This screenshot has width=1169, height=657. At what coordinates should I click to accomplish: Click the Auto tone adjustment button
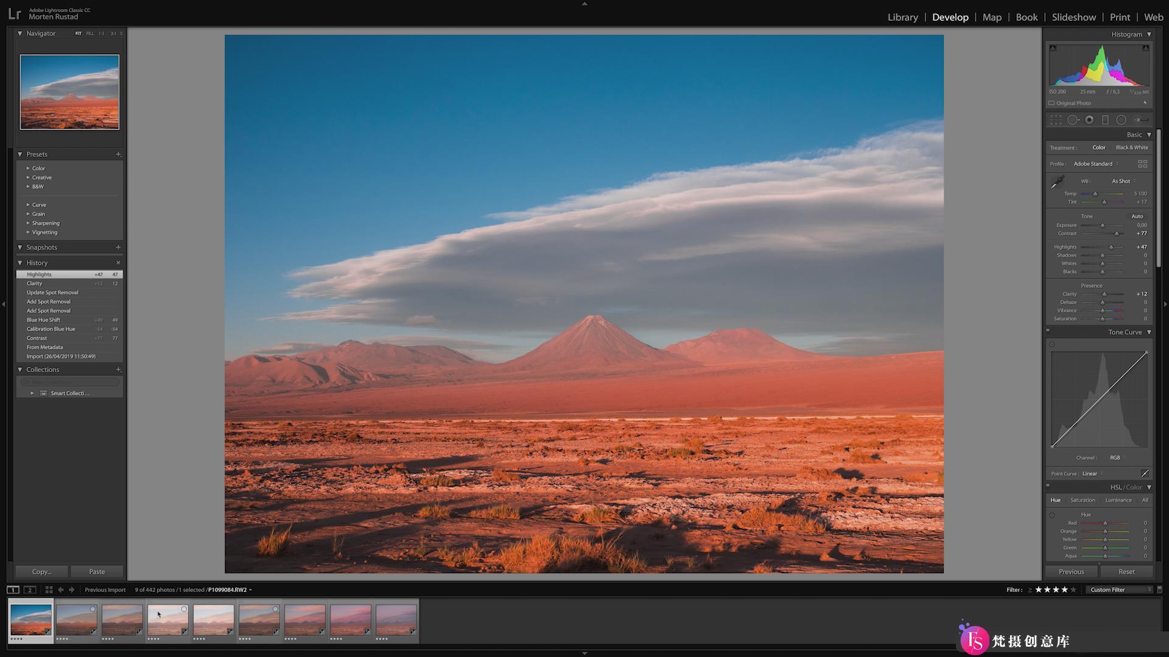tap(1138, 216)
